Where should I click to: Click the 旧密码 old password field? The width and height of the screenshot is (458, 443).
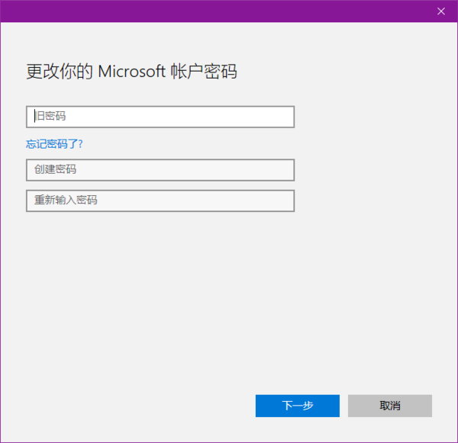pyautogui.click(x=160, y=117)
